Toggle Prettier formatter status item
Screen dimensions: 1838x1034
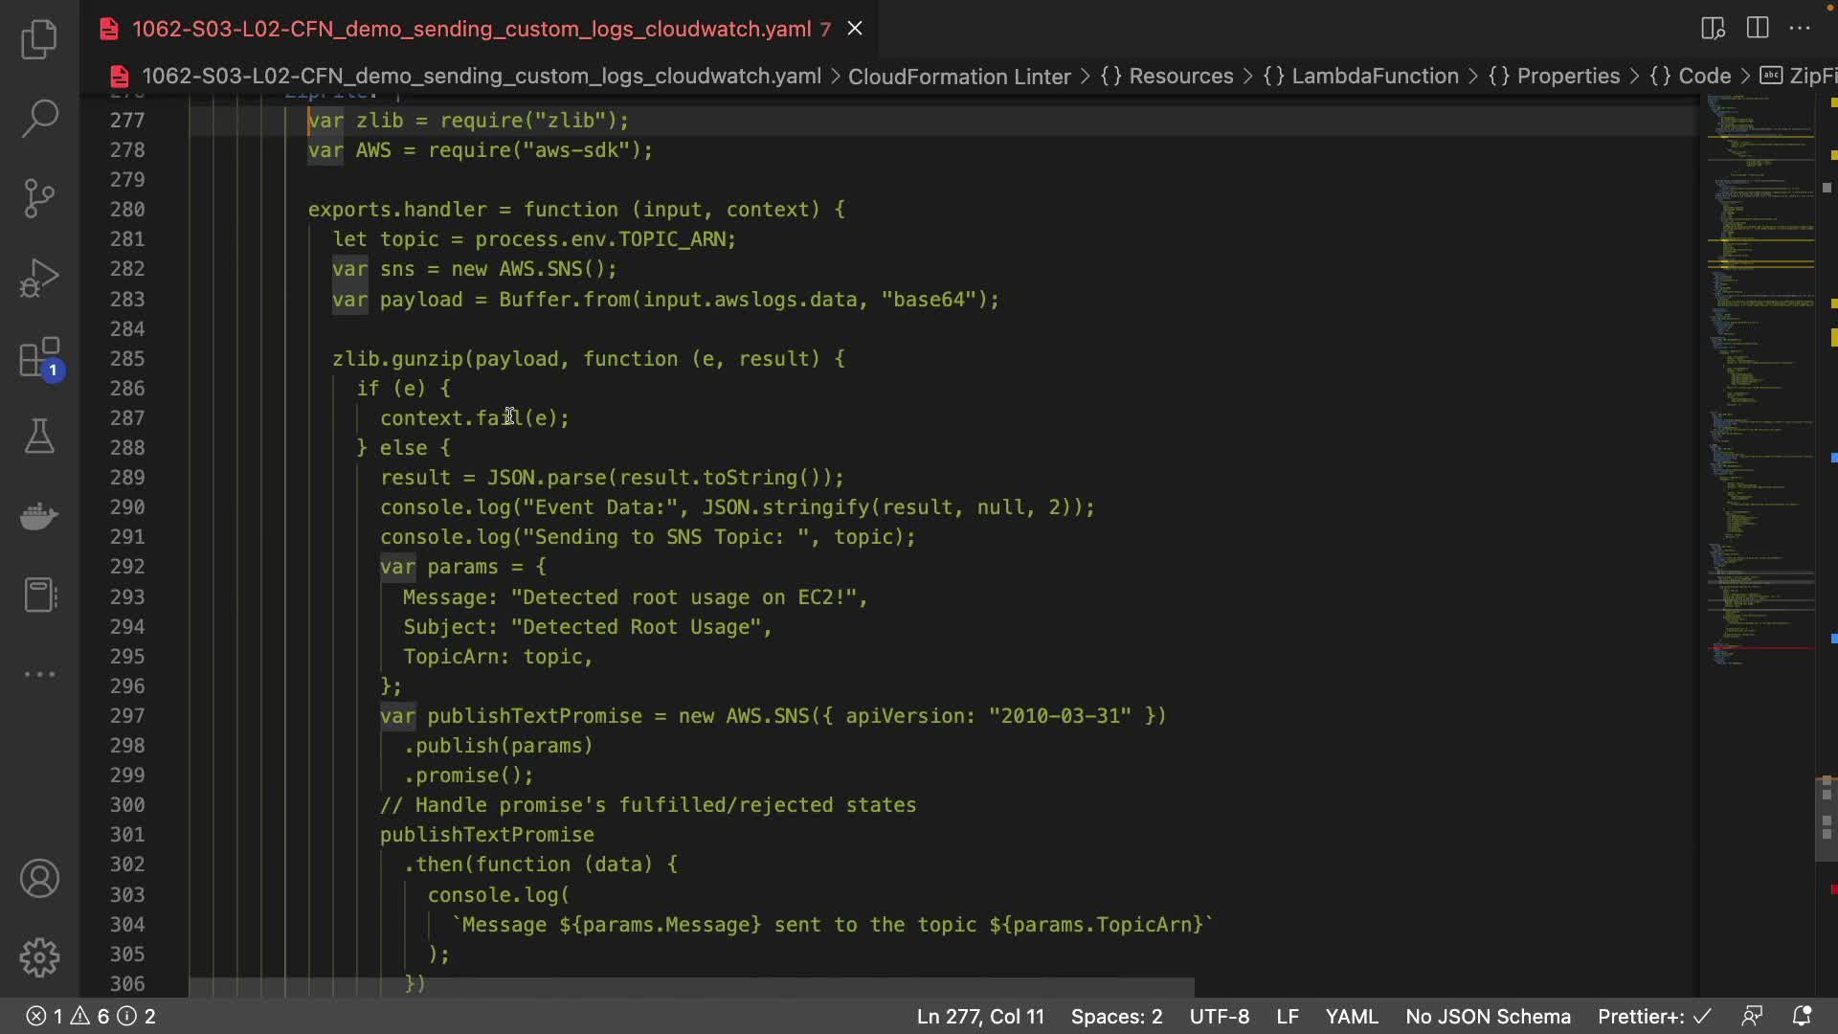coord(1653,1016)
